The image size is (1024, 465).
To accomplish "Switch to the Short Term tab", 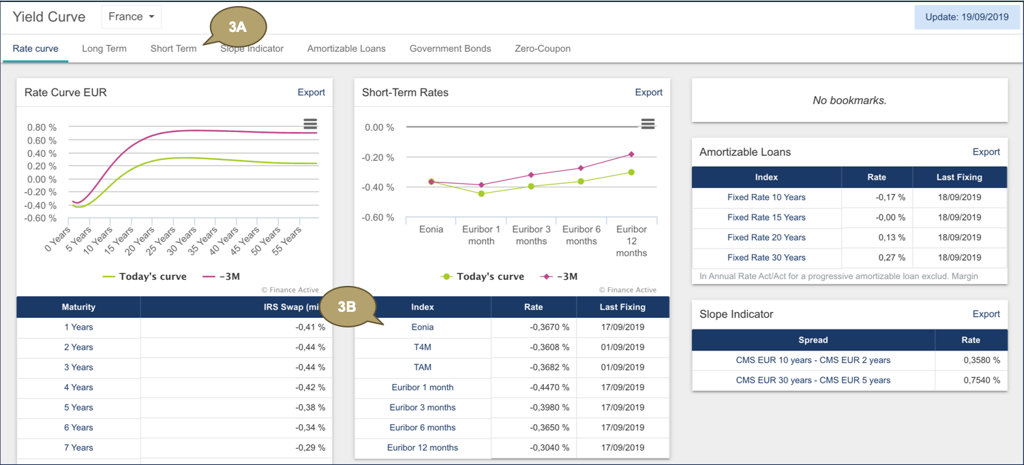I will click(173, 48).
